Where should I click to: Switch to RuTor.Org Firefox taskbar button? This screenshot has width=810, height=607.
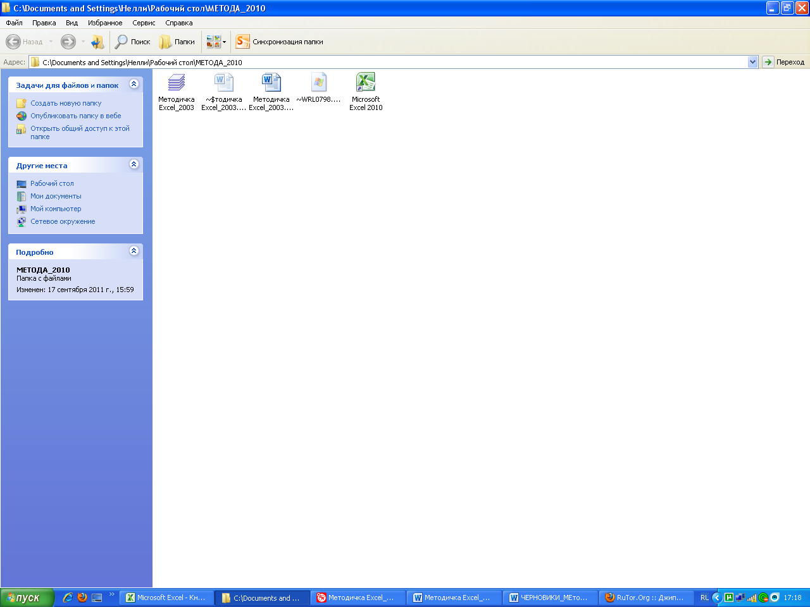tap(646, 598)
